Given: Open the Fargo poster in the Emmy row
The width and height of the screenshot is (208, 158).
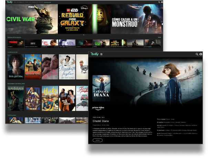Looking at the screenshot, I should 82,99.
